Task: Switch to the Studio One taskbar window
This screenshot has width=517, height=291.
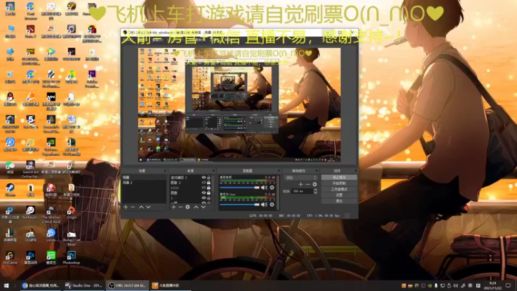Action: click(x=84, y=285)
